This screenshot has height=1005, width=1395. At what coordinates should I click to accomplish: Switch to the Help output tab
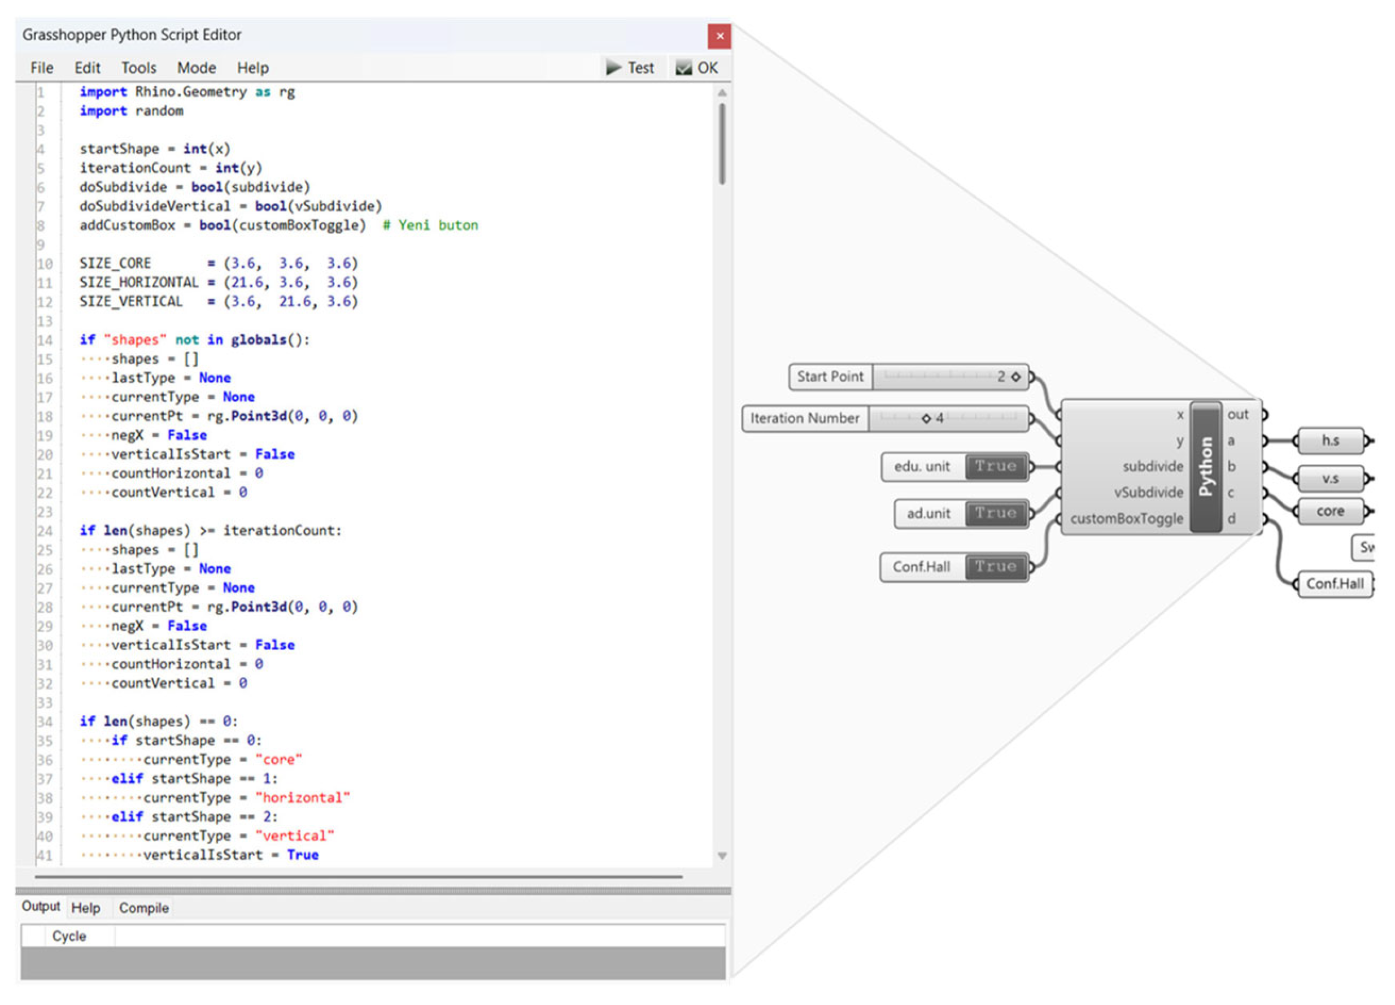coord(85,908)
